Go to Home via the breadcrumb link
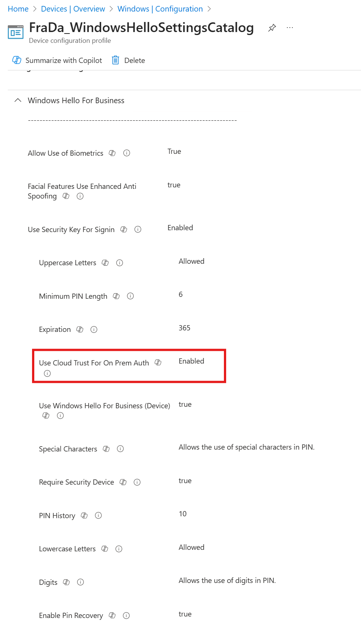Screen dimensions: 361x634 point(18,9)
